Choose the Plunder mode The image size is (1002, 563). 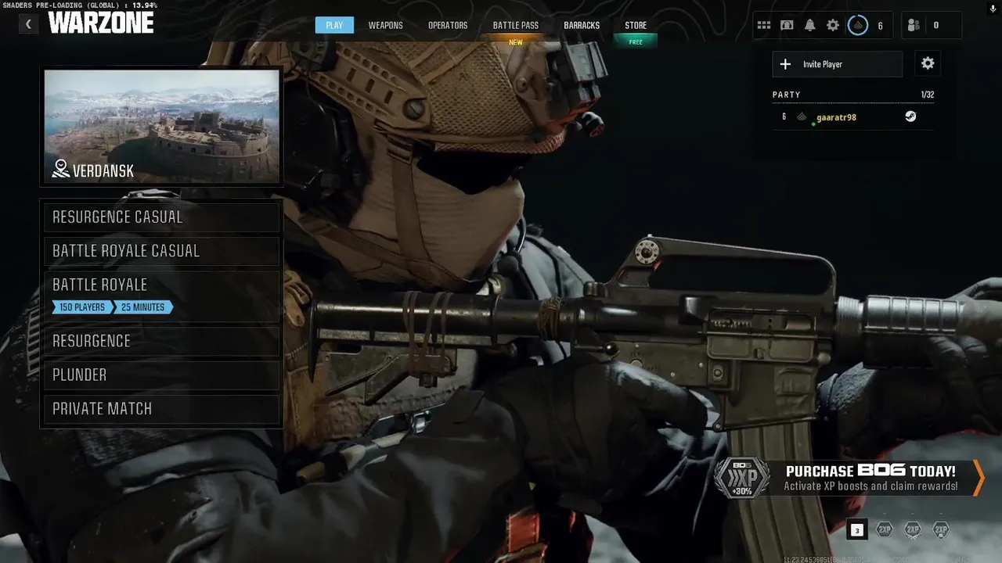162,375
